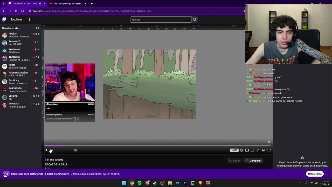Open RagnarokLegion HELLDIVERS 2 channel
Viewport: 332px width, 187px height.
click(x=21, y=74)
